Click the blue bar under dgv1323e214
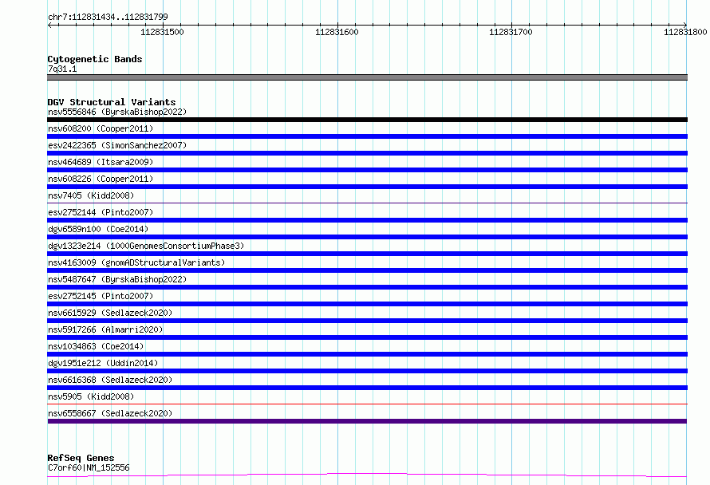Image resolution: width=710 pixels, height=485 pixels. (x=367, y=254)
